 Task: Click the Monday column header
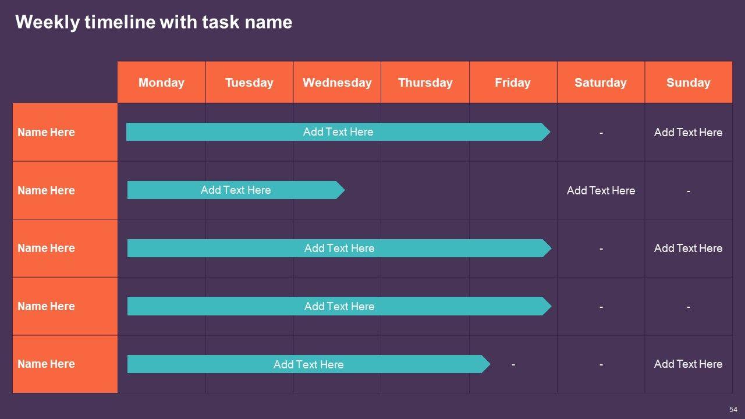[x=161, y=83]
